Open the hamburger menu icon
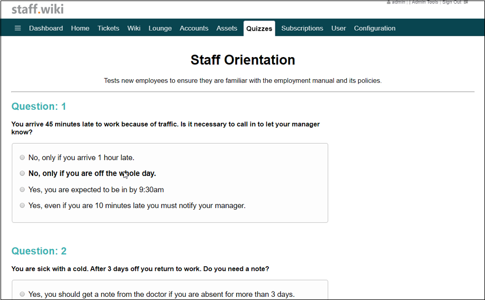Viewport: 485px width, 300px height. tap(17, 28)
